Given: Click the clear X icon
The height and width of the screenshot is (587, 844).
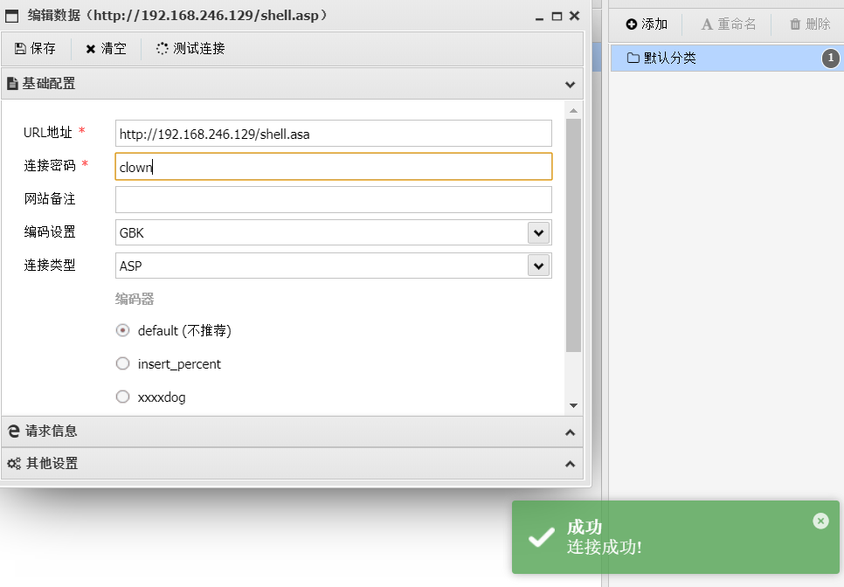Looking at the screenshot, I should [x=91, y=49].
